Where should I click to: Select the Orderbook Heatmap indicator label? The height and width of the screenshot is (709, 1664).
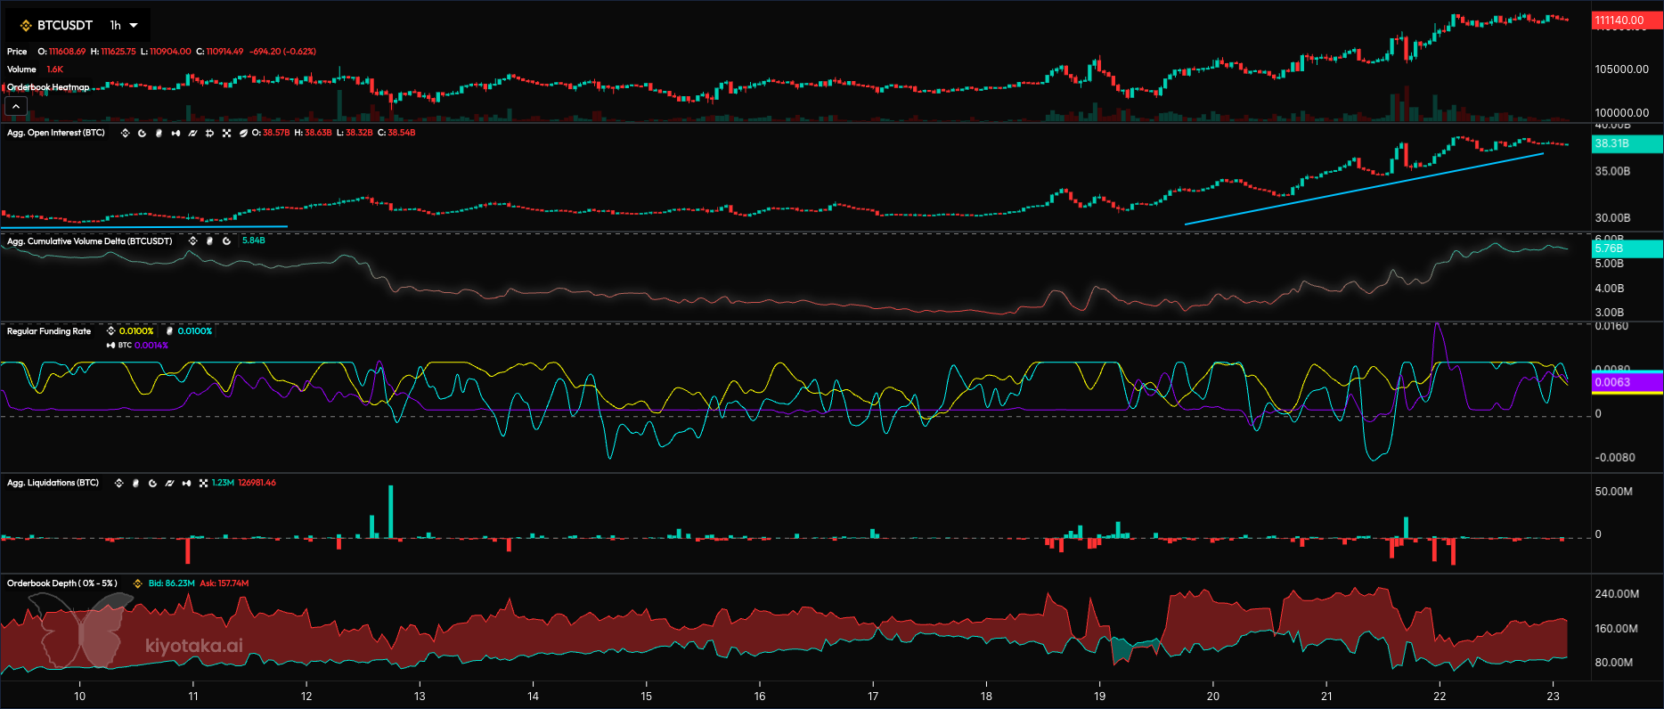[x=48, y=87]
